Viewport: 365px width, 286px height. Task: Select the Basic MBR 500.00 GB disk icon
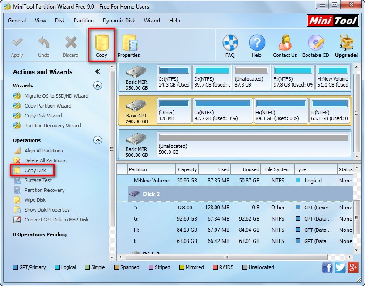[136, 139]
